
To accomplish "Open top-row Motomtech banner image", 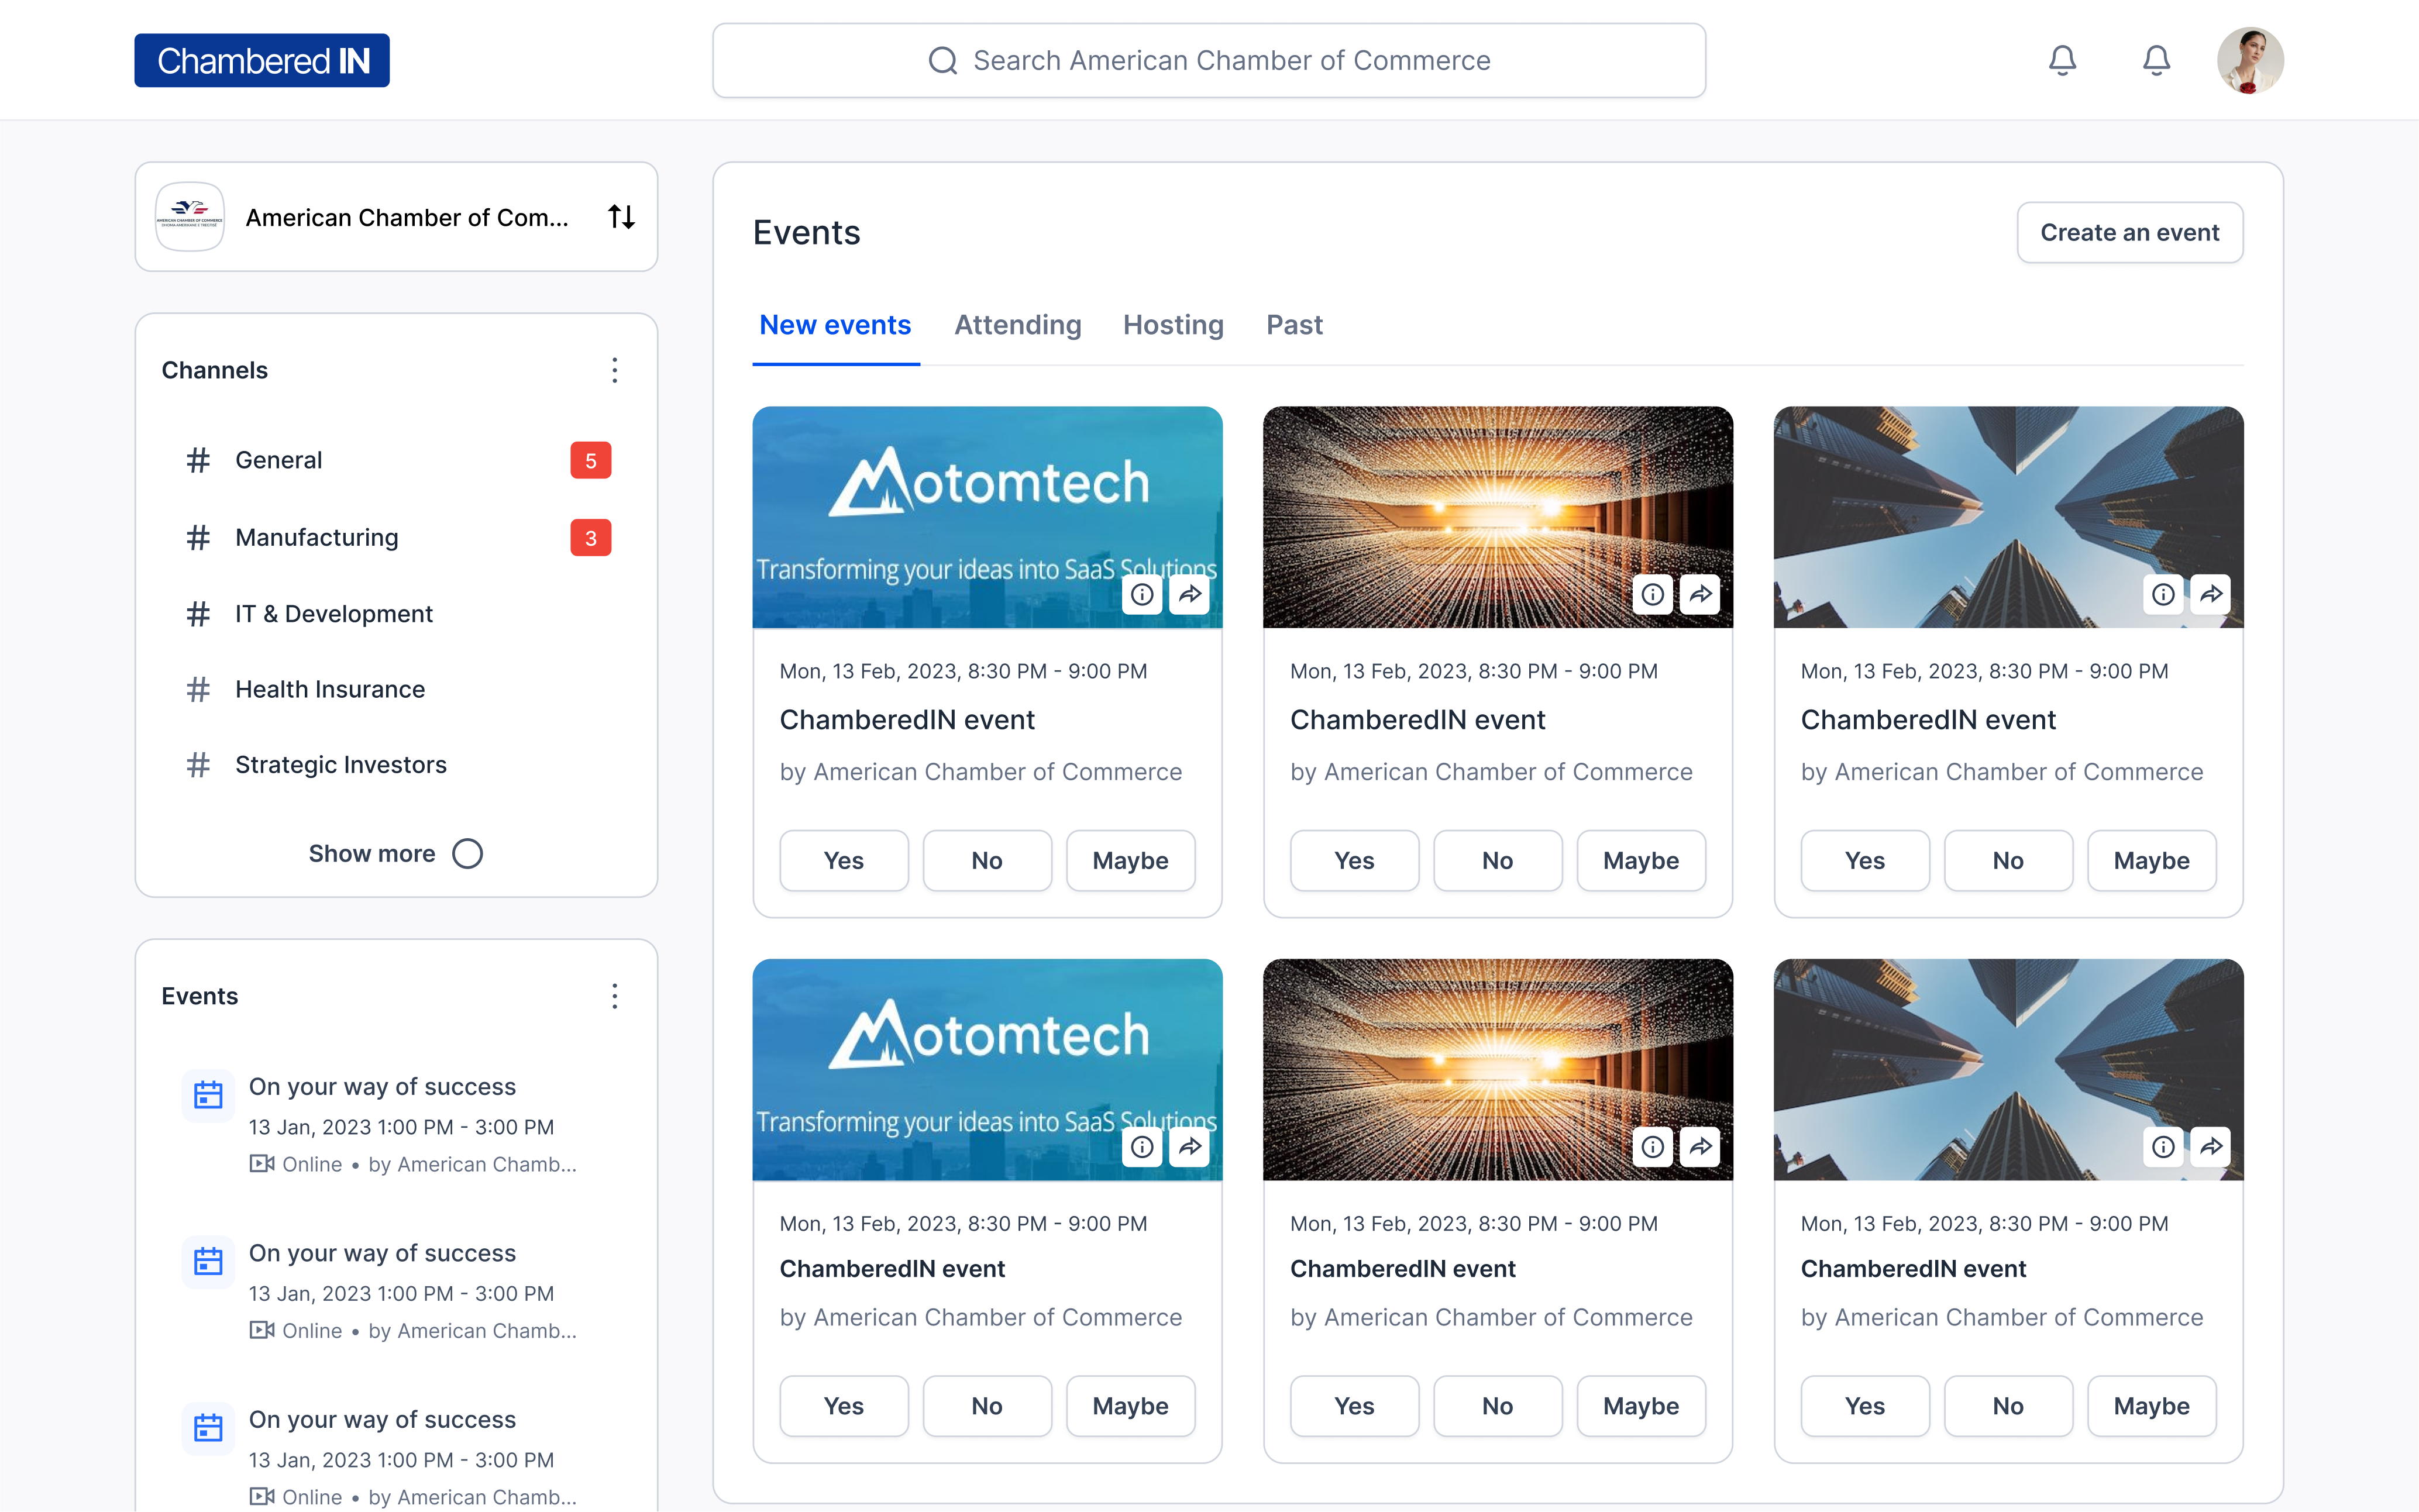I will point(987,517).
